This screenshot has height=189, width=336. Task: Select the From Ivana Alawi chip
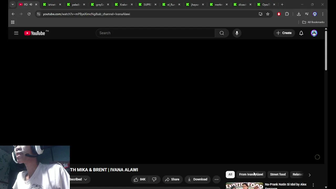point(251,174)
